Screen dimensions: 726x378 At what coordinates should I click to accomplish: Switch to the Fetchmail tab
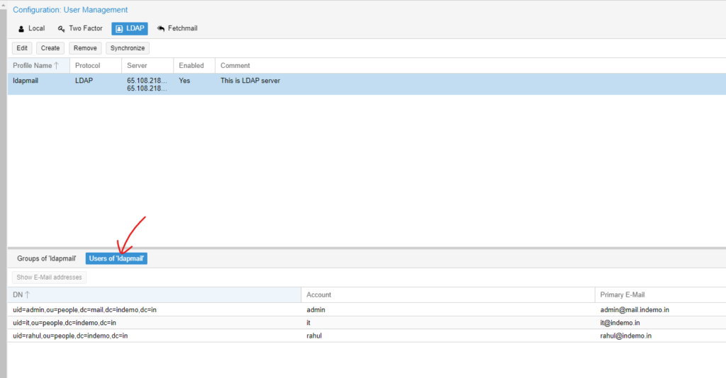177,28
